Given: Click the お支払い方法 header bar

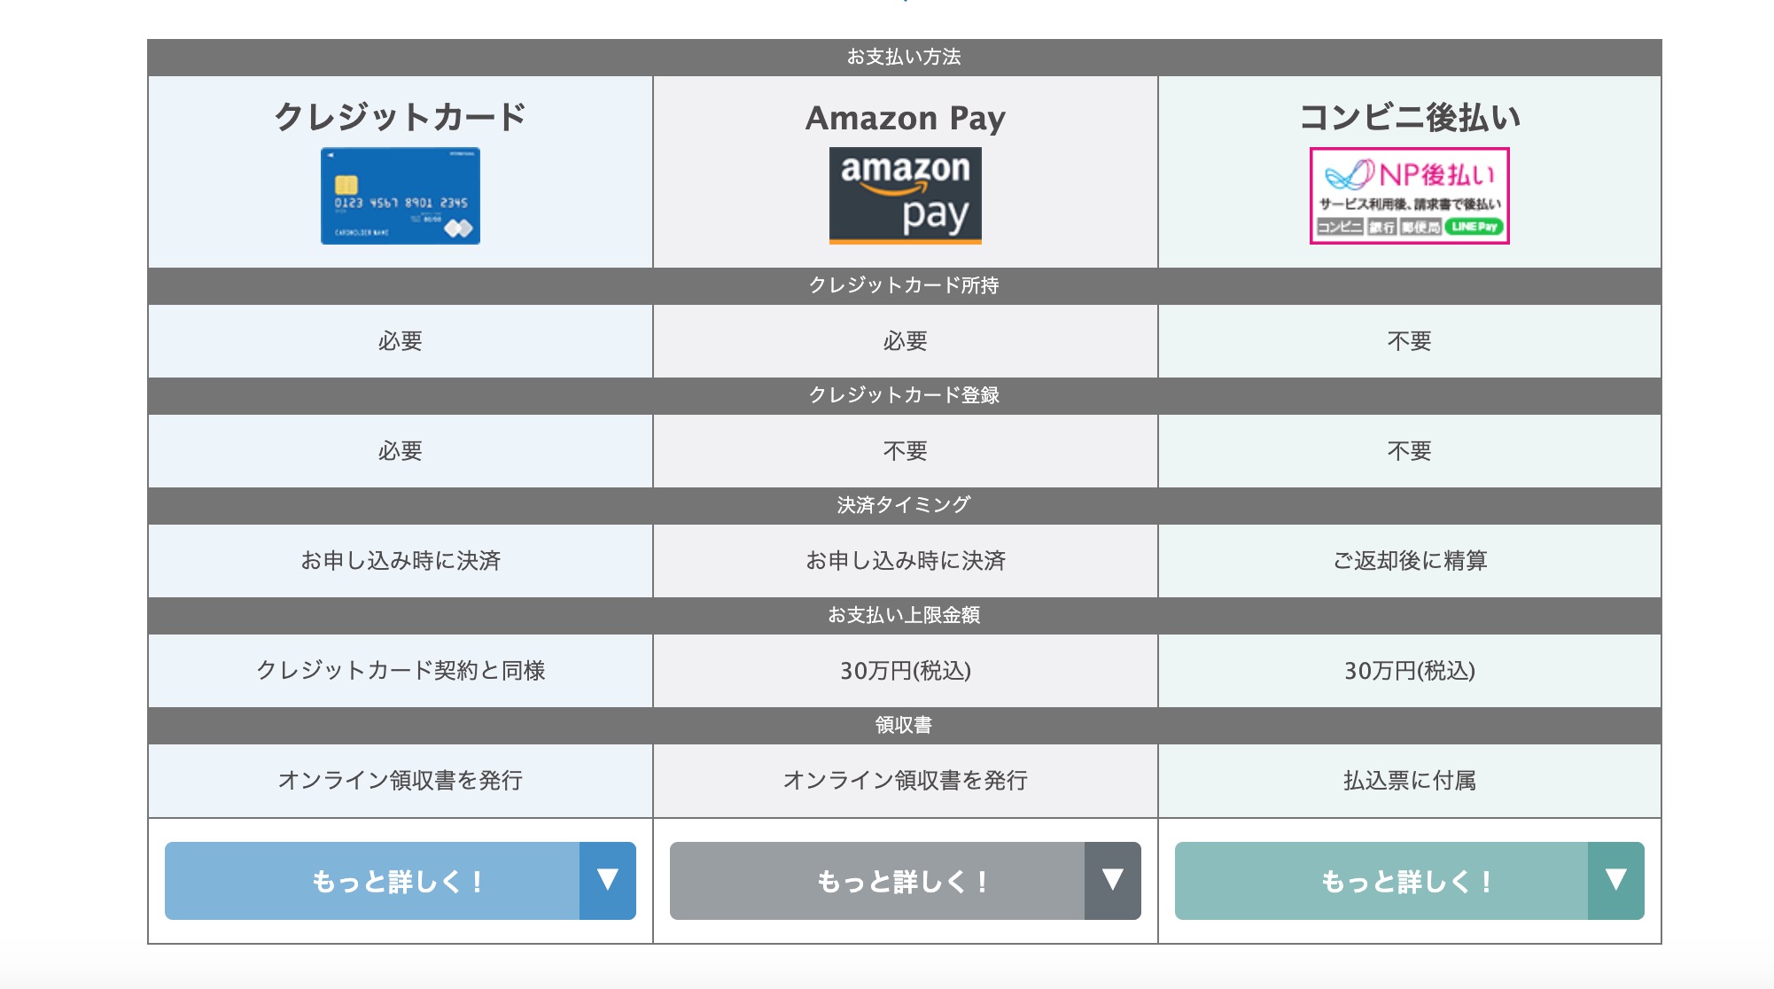Looking at the screenshot, I should (x=904, y=57).
